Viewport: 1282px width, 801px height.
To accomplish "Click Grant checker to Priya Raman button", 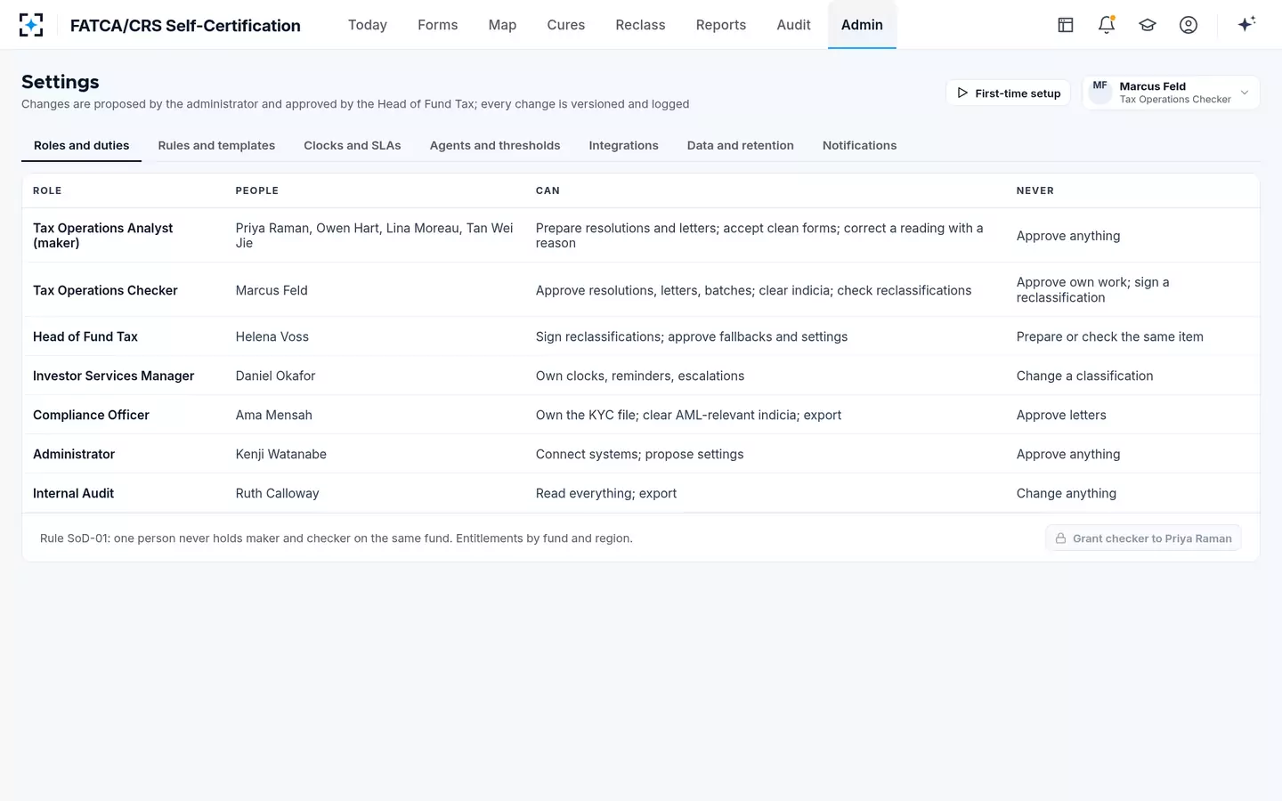I will point(1143,538).
